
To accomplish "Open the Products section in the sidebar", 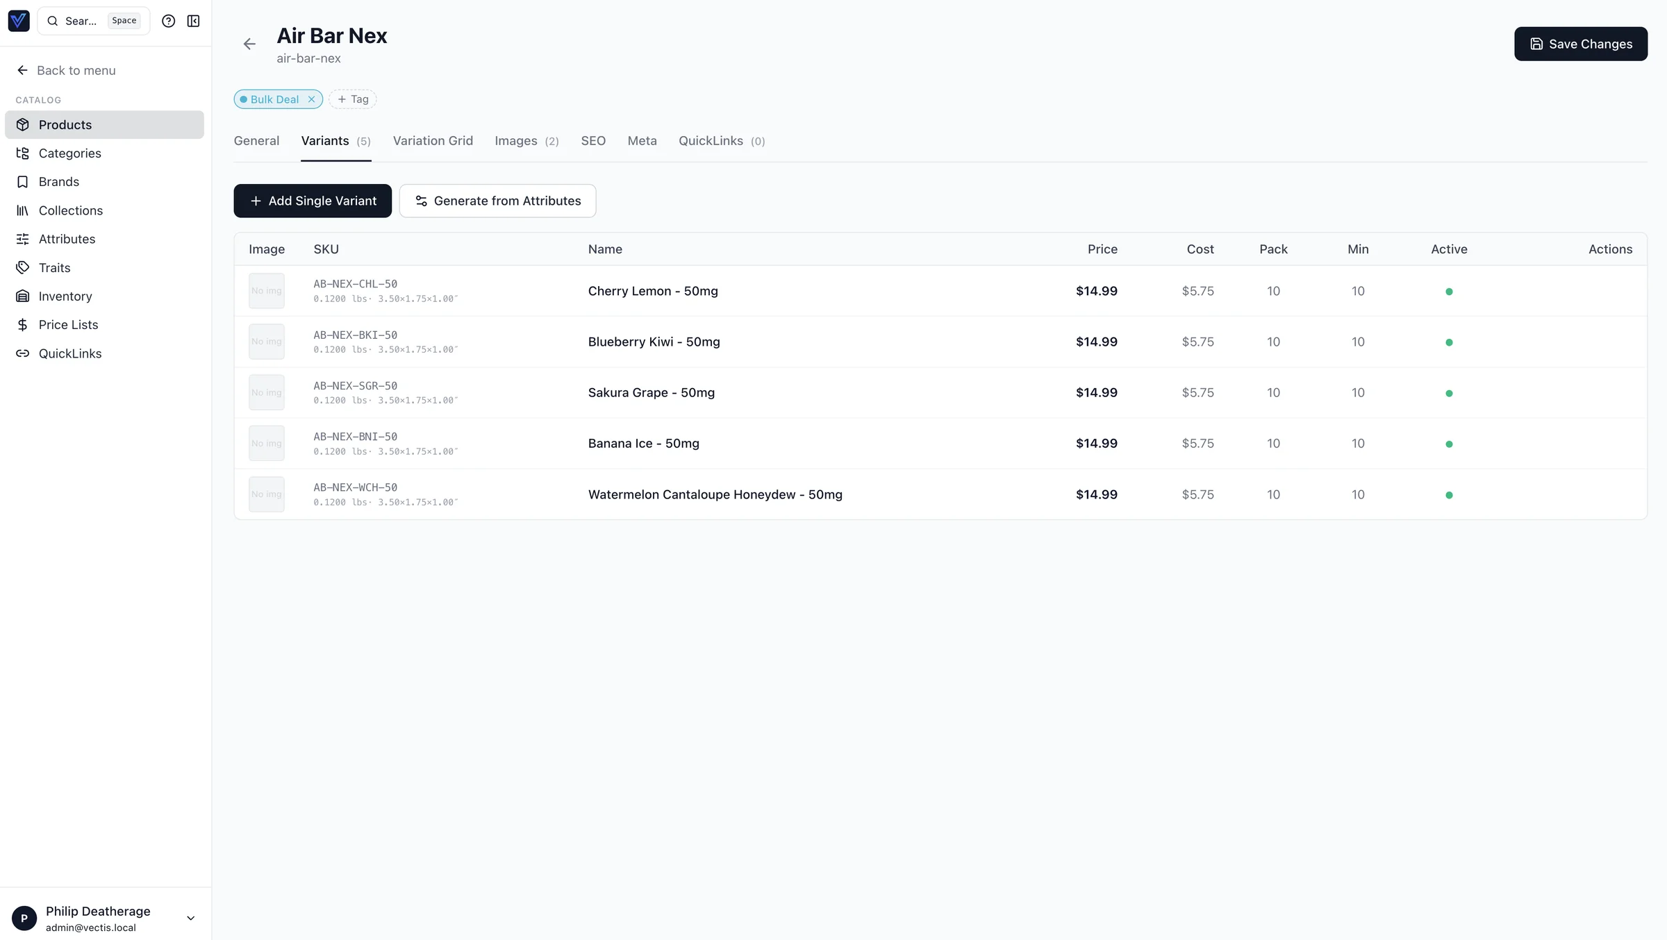I will (65, 124).
